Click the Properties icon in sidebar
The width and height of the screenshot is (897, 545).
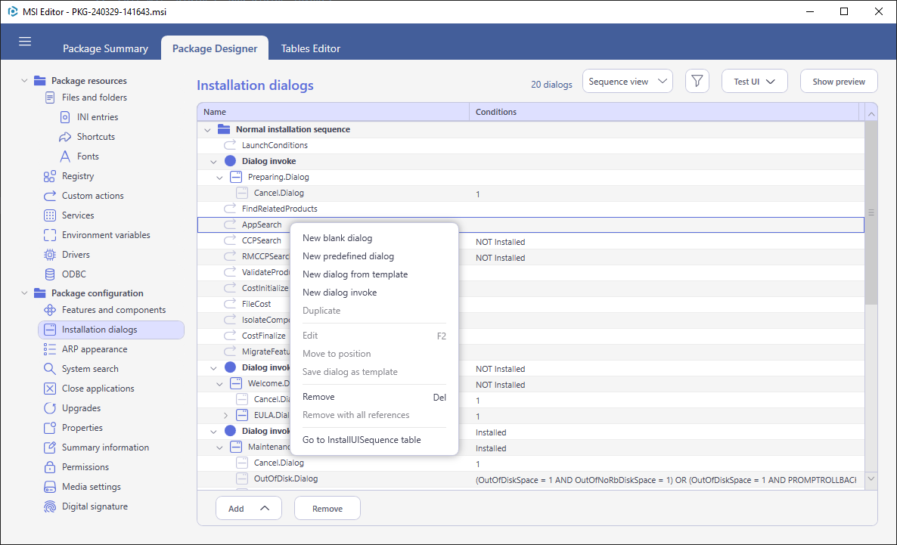50,428
